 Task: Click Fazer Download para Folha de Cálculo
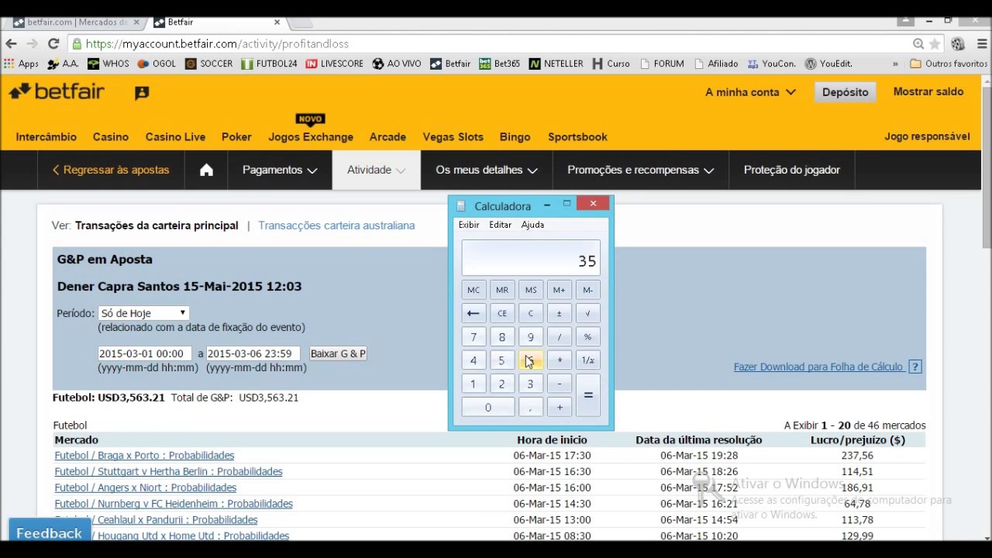pyautogui.click(x=818, y=367)
